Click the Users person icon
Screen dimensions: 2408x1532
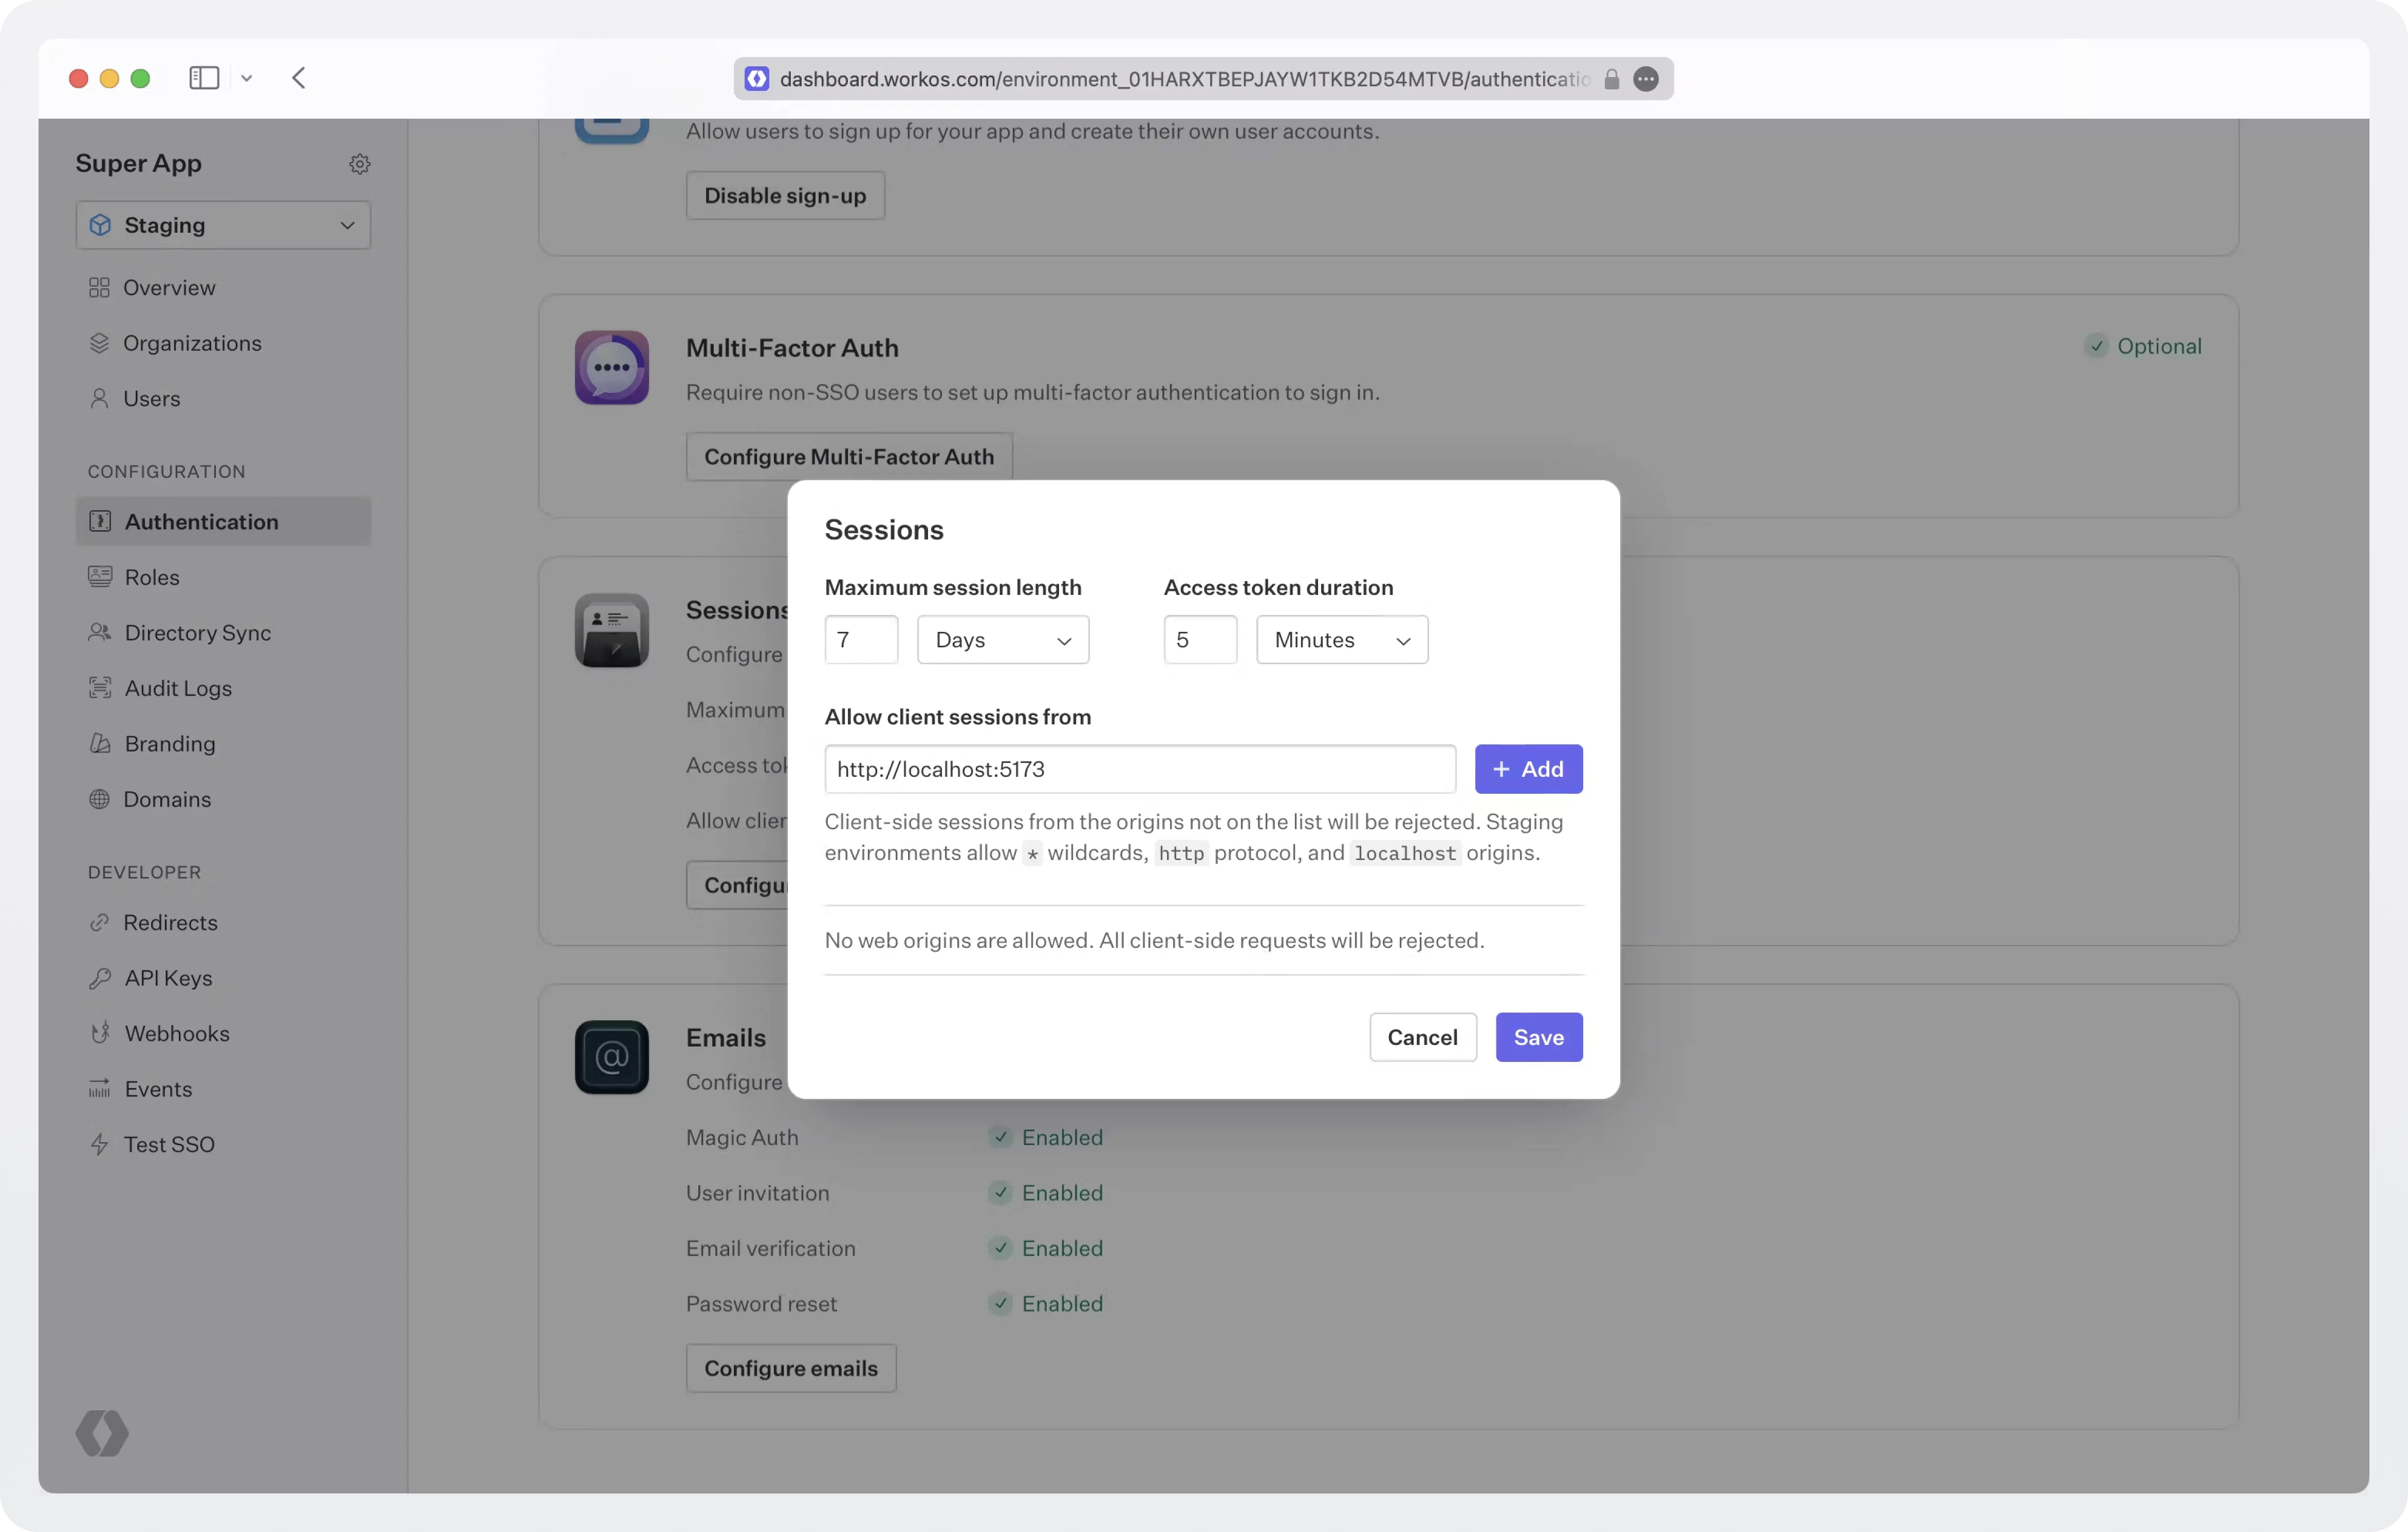99,398
